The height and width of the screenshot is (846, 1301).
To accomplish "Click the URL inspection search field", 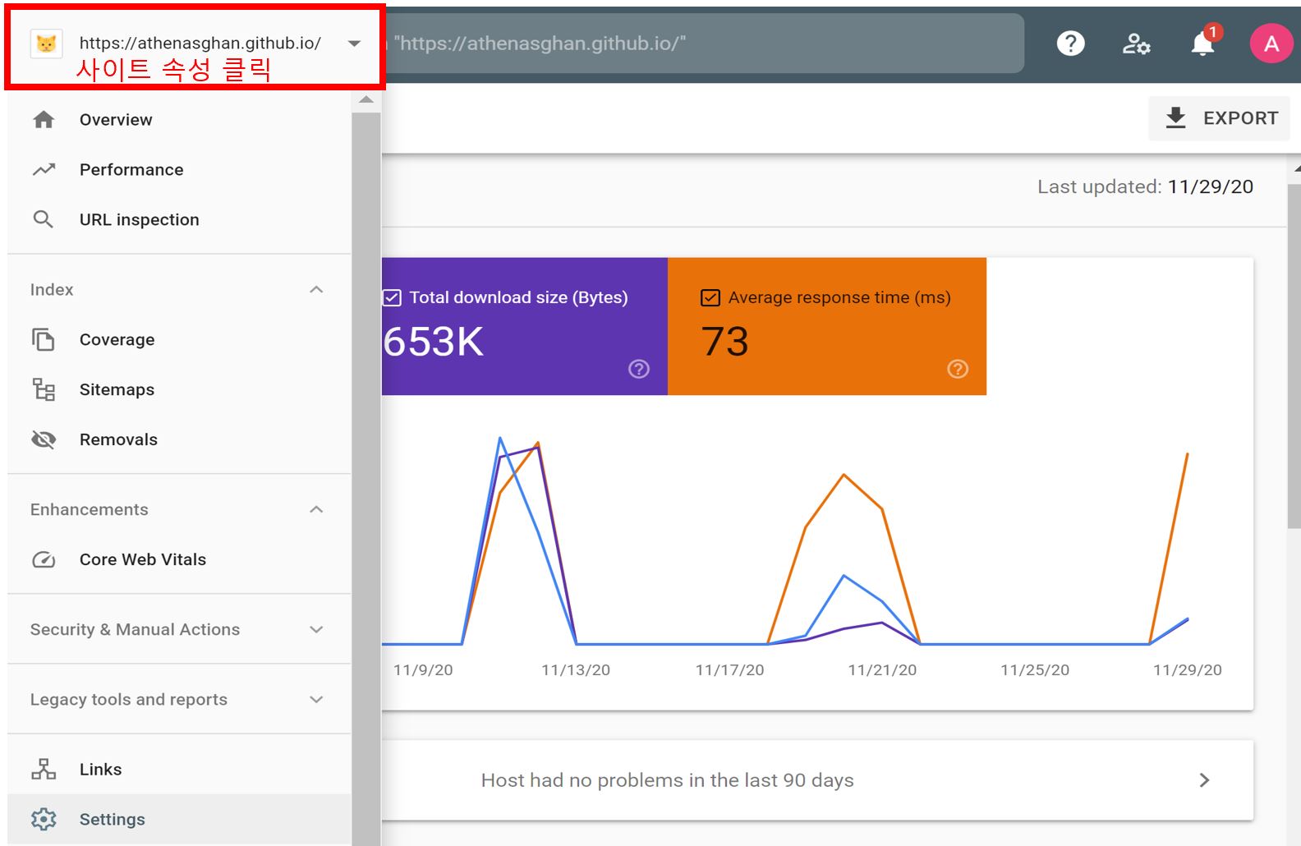I will [704, 44].
